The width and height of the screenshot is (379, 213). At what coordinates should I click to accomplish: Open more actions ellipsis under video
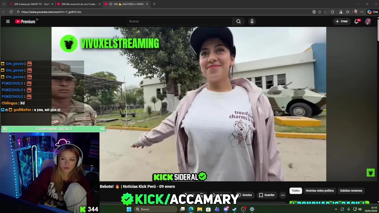[x=283, y=195]
